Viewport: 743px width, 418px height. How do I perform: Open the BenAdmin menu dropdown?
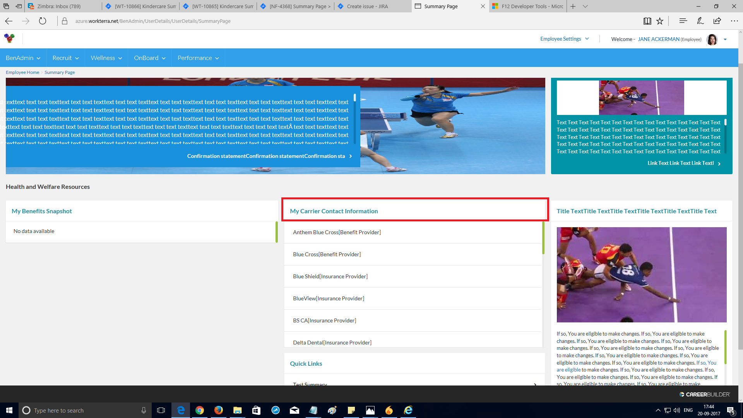tap(23, 58)
